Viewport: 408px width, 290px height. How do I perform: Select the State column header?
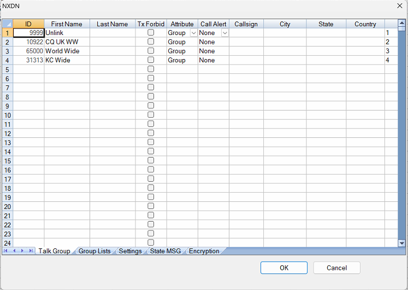pos(326,24)
